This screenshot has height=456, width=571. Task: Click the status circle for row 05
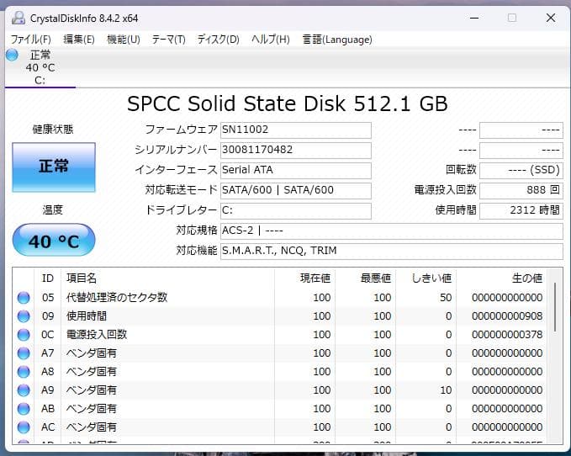[x=24, y=298]
